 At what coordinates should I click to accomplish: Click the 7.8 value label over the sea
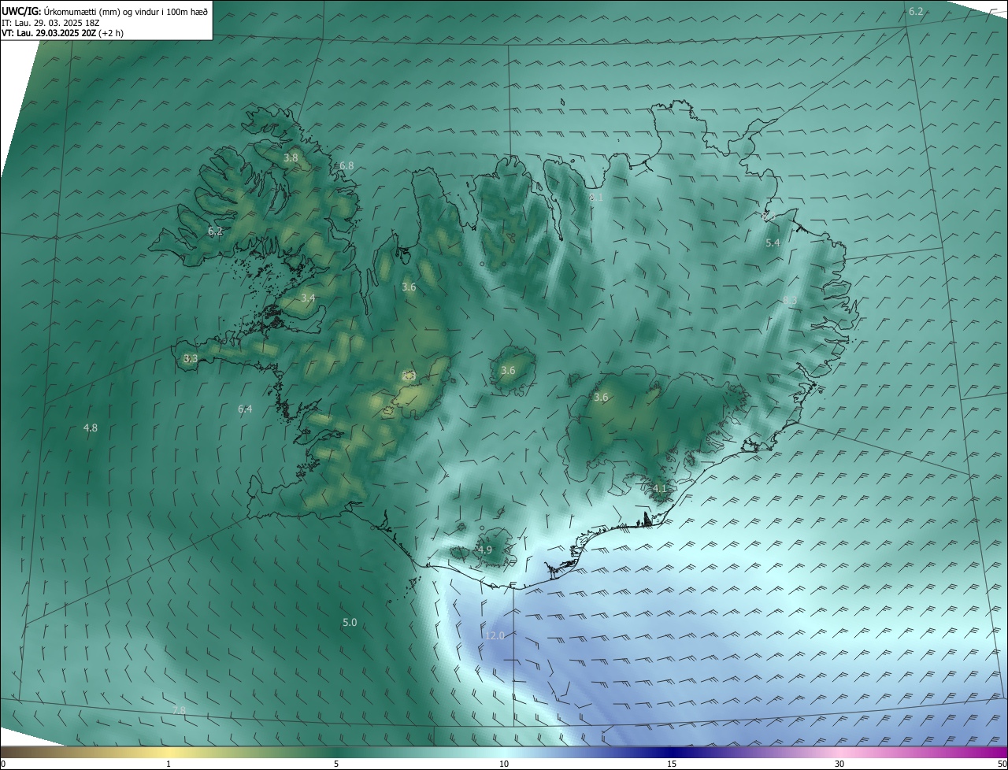179,710
